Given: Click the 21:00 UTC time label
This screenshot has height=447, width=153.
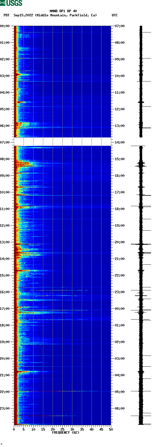Looking at the screenshot, I should [120, 259].
